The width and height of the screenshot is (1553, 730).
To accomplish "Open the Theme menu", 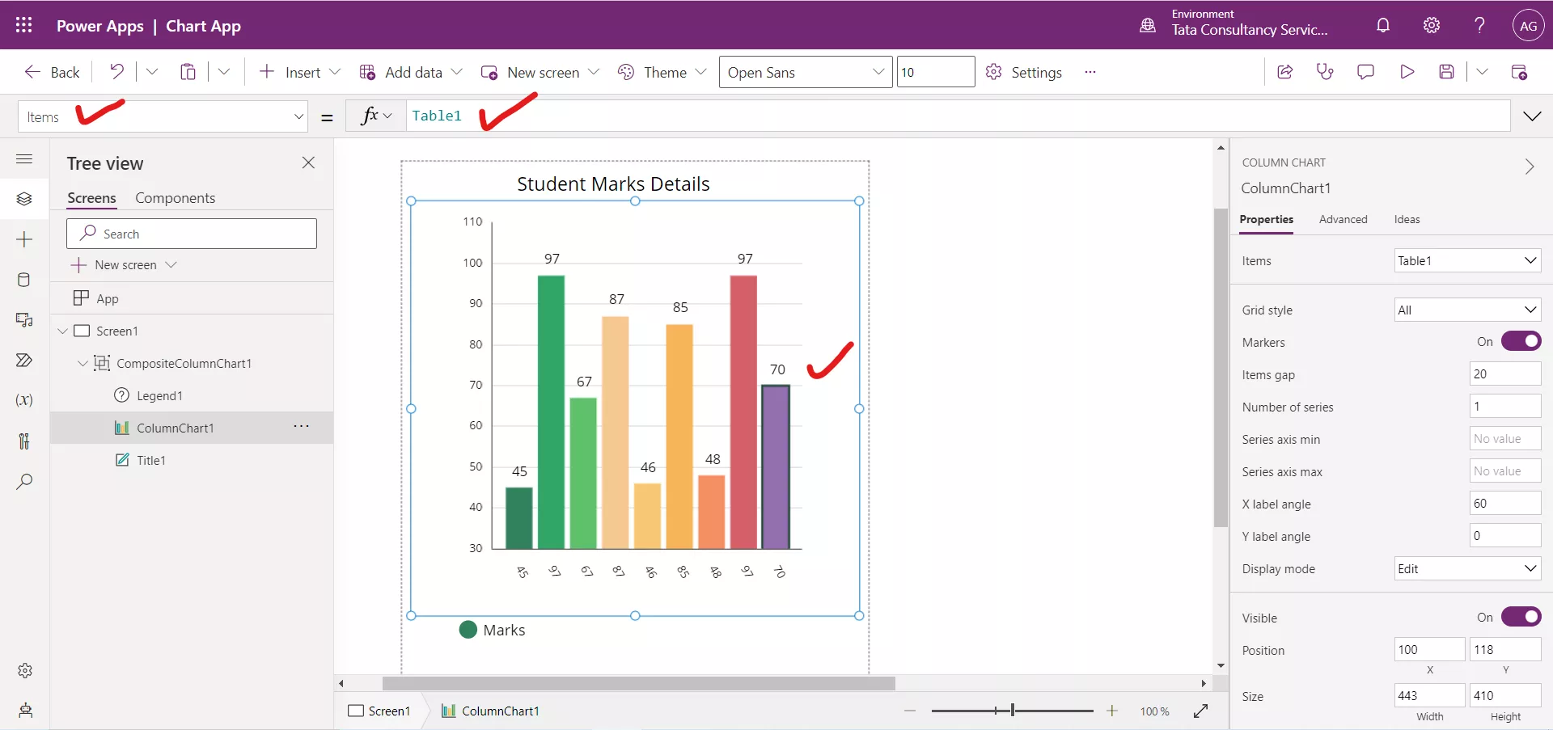I will coord(662,71).
